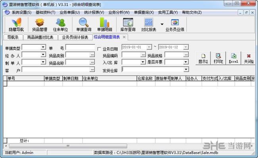Open 业务员业绩 toolbar icon
The height and width of the screenshot is (158, 258).
coord(175,25)
